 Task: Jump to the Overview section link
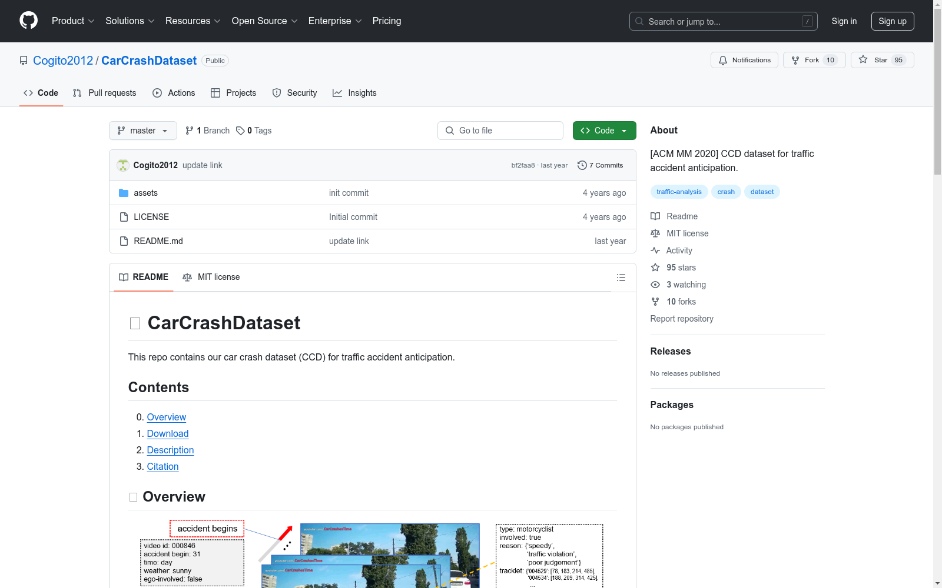click(167, 417)
